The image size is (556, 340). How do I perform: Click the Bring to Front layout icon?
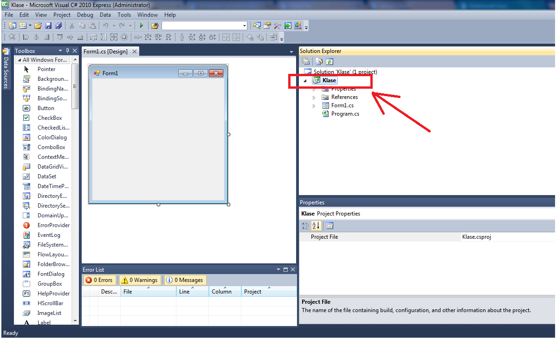[x=250, y=37]
